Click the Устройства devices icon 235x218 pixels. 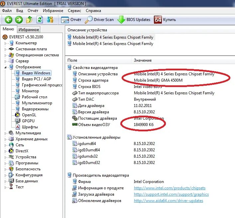click(x=11, y=157)
